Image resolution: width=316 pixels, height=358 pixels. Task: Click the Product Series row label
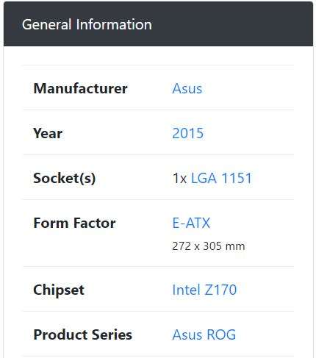[x=83, y=334]
